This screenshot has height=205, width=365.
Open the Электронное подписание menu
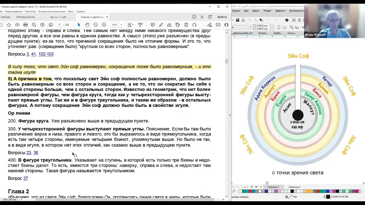coord(52,11)
